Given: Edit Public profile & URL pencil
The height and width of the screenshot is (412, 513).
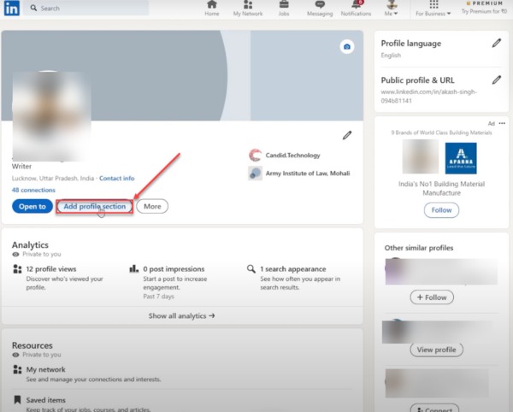Looking at the screenshot, I should (496, 79).
